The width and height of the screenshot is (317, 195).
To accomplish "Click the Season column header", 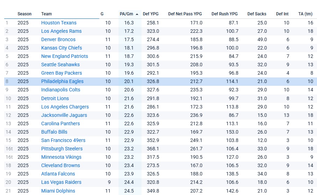I will [x=24, y=14].
